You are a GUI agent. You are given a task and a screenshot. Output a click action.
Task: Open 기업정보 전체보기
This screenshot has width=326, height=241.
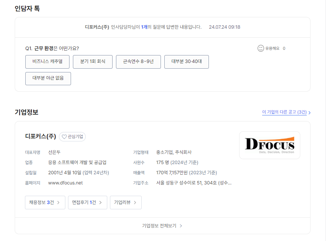click(x=162, y=226)
